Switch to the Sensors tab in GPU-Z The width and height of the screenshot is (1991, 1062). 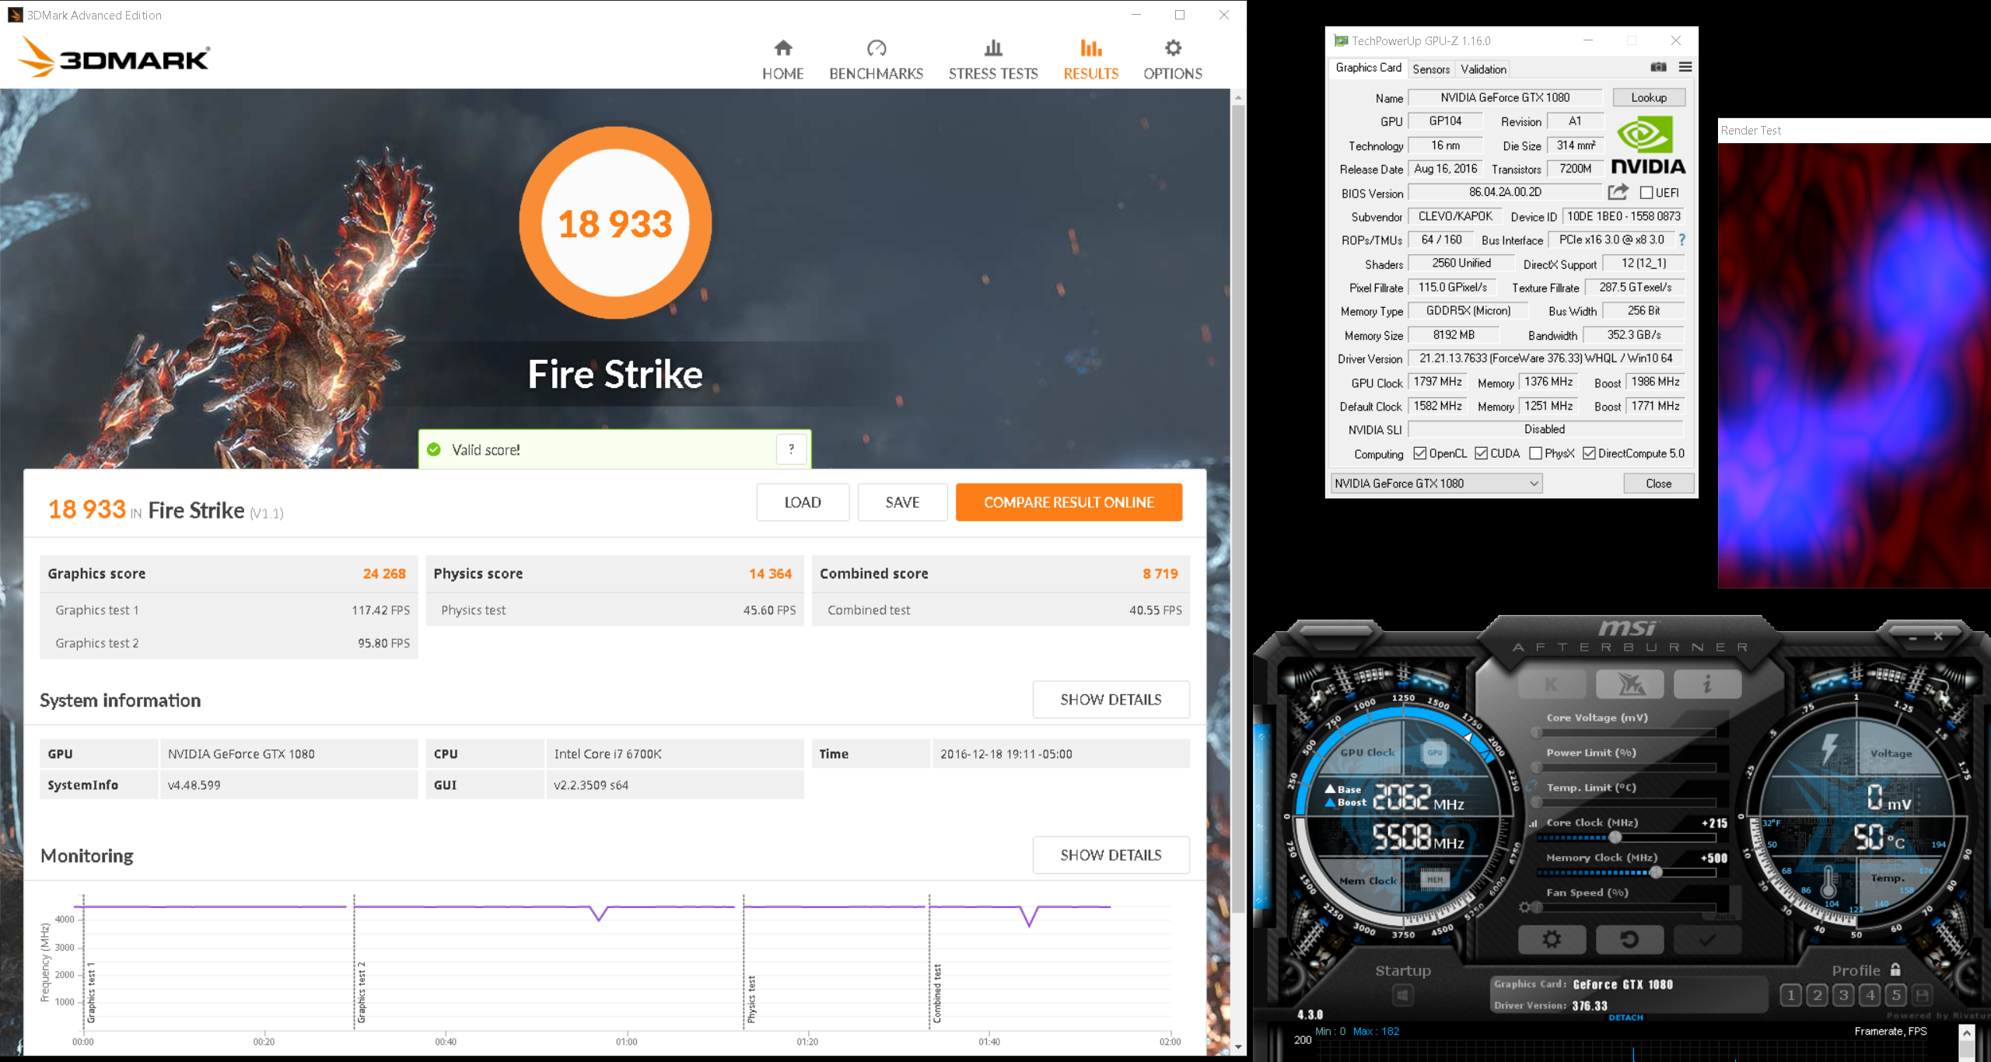click(x=1431, y=69)
